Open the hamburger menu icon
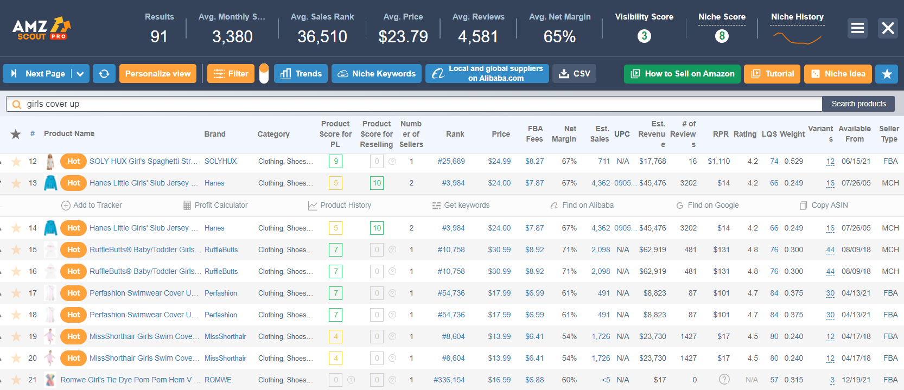Screen dimensions: 904x390 (857, 28)
